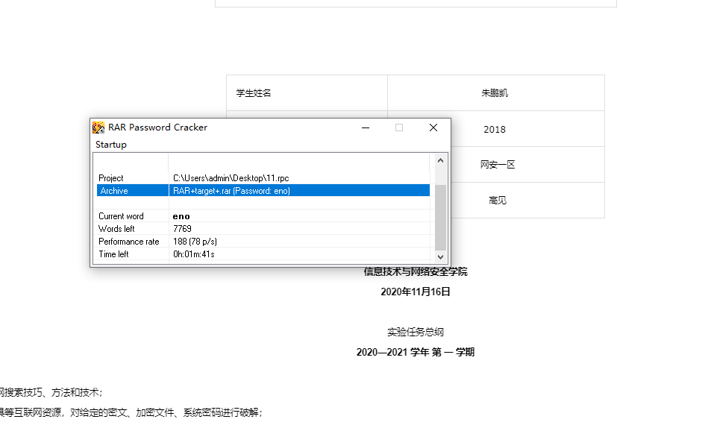The height and width of the screenshot is (425, 708).
Task: Close the RAR Password Cracker window
Action: coord(433,127)
